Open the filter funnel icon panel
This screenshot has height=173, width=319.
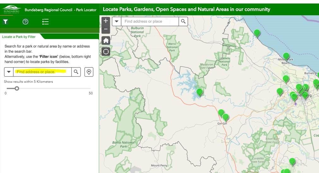pyautogui.click(x=5, y=22)
